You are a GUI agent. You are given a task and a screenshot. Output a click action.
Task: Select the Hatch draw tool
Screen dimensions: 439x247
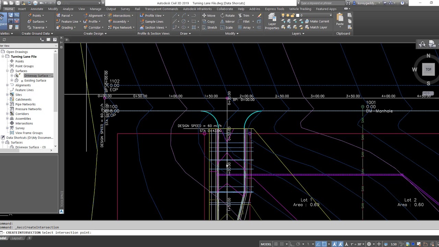(x=193, y=27)
